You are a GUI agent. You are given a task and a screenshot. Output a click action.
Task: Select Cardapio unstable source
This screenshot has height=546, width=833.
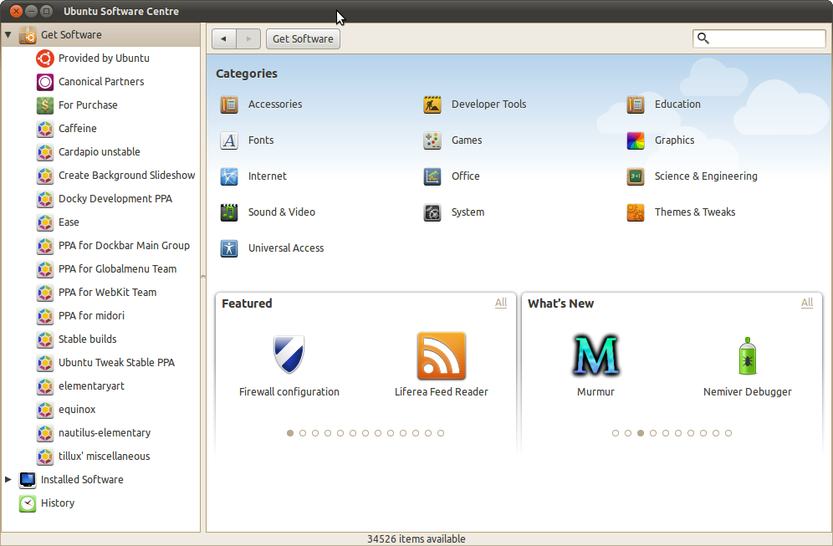coord(101,152)
